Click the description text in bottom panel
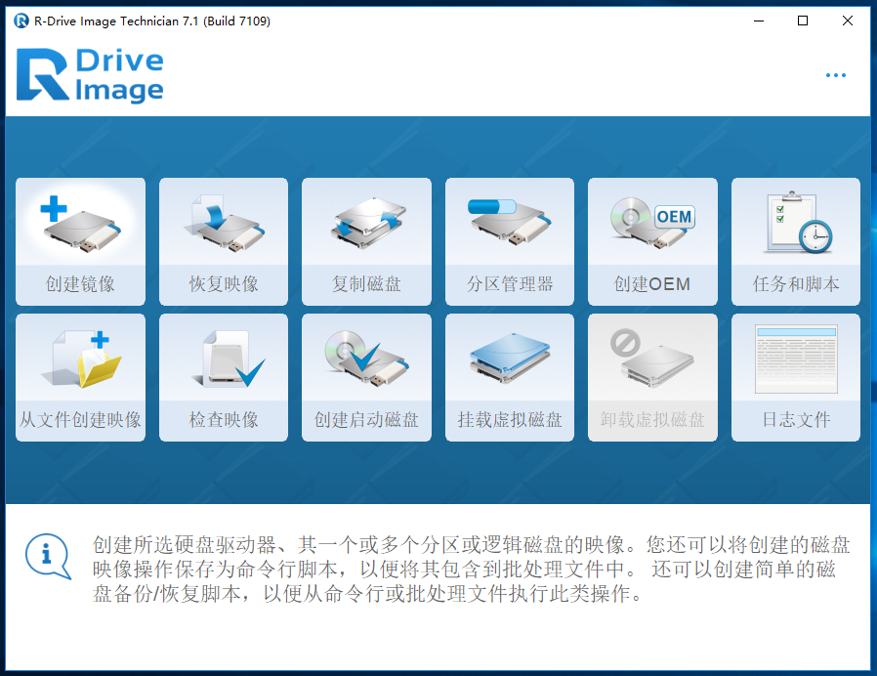The image size is (877, 676). point(464,570)
